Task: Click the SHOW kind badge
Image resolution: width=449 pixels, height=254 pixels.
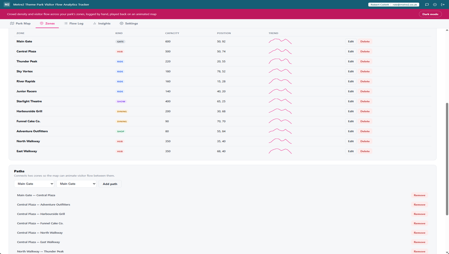Action: (x=121, y=101)
